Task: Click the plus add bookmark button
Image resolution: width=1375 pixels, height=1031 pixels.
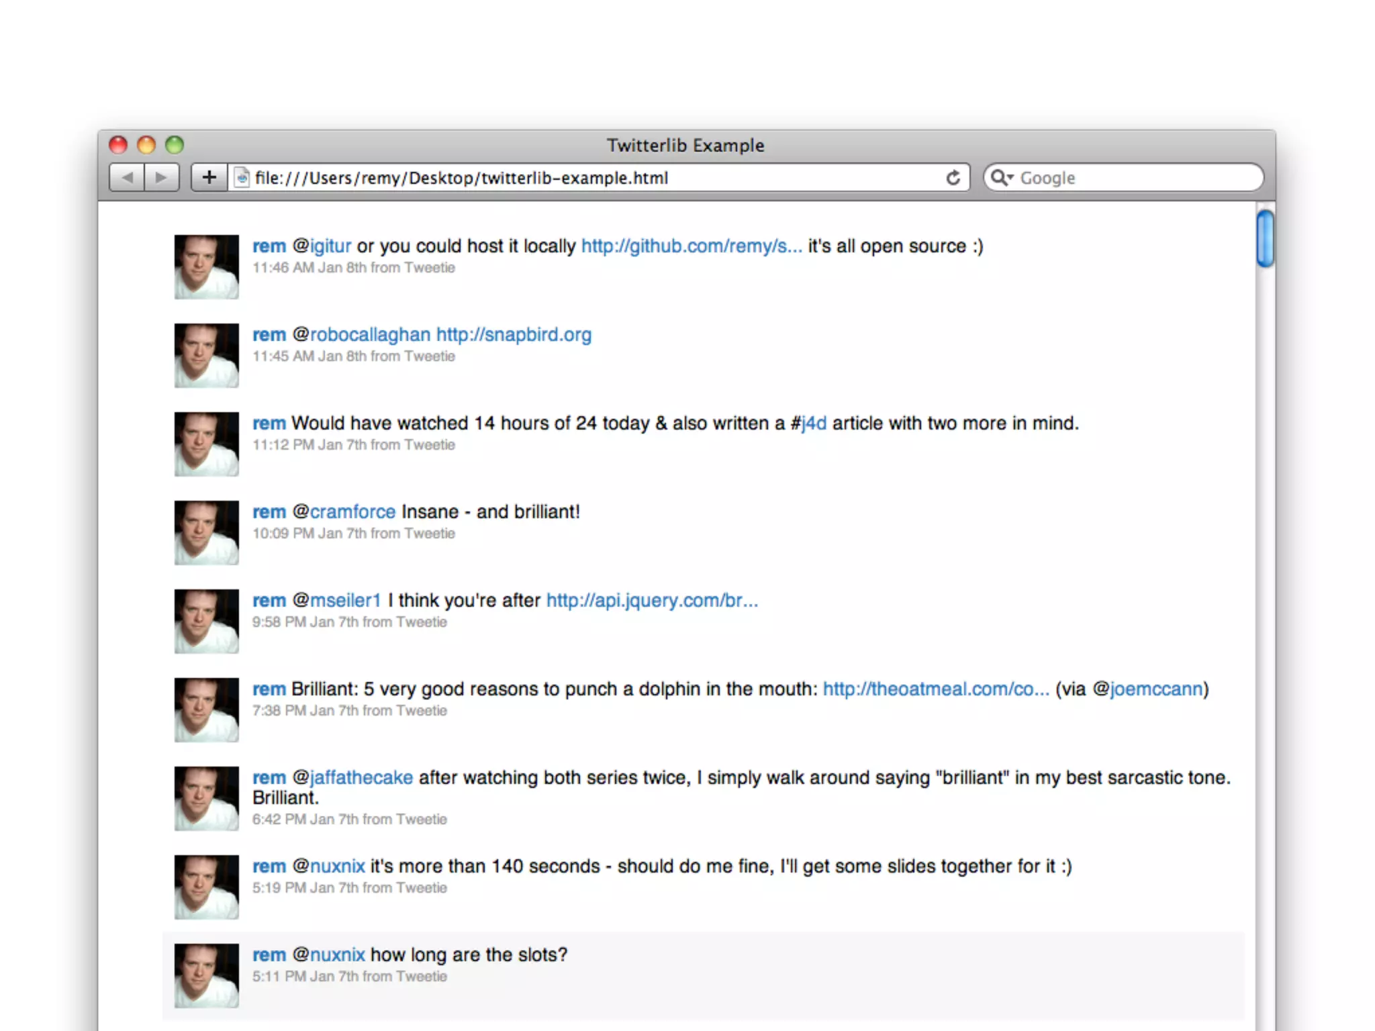Action: point(209,178)
